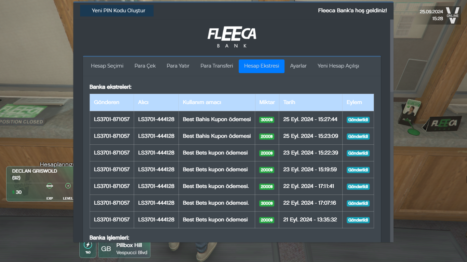Click the 25.09.2024 date display
Screen dimensions: 467x262
431,12
